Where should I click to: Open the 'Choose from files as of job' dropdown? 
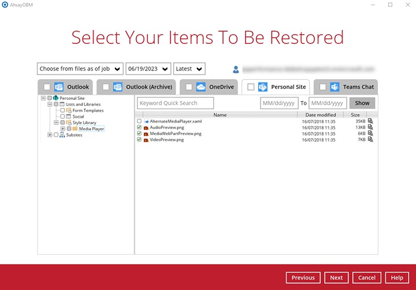click(80, 69)
